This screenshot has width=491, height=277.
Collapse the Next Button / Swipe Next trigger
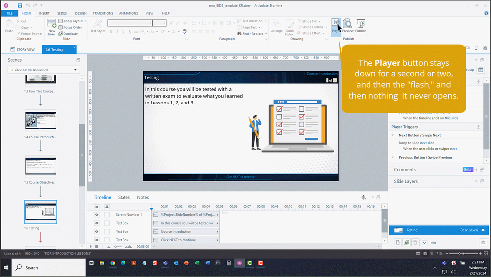pyautogui.click(x=393, y=135)
